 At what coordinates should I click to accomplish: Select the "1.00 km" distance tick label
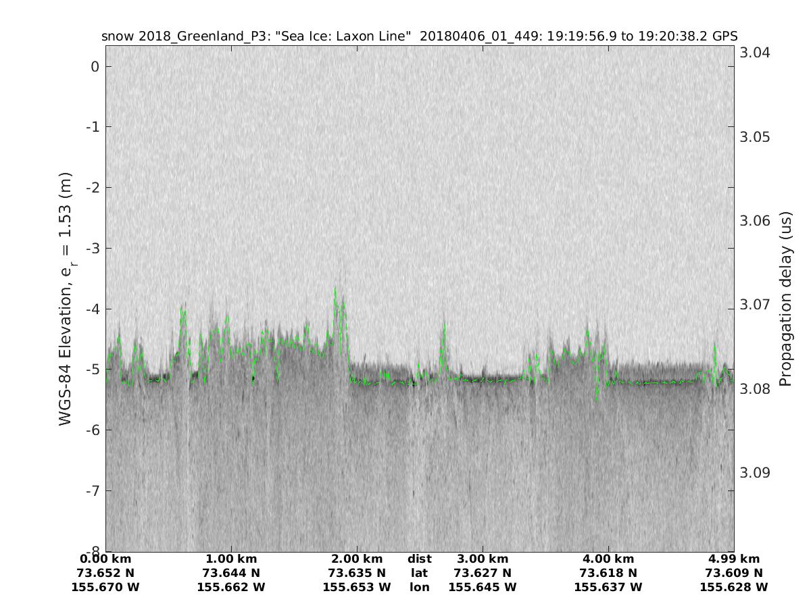231,559
